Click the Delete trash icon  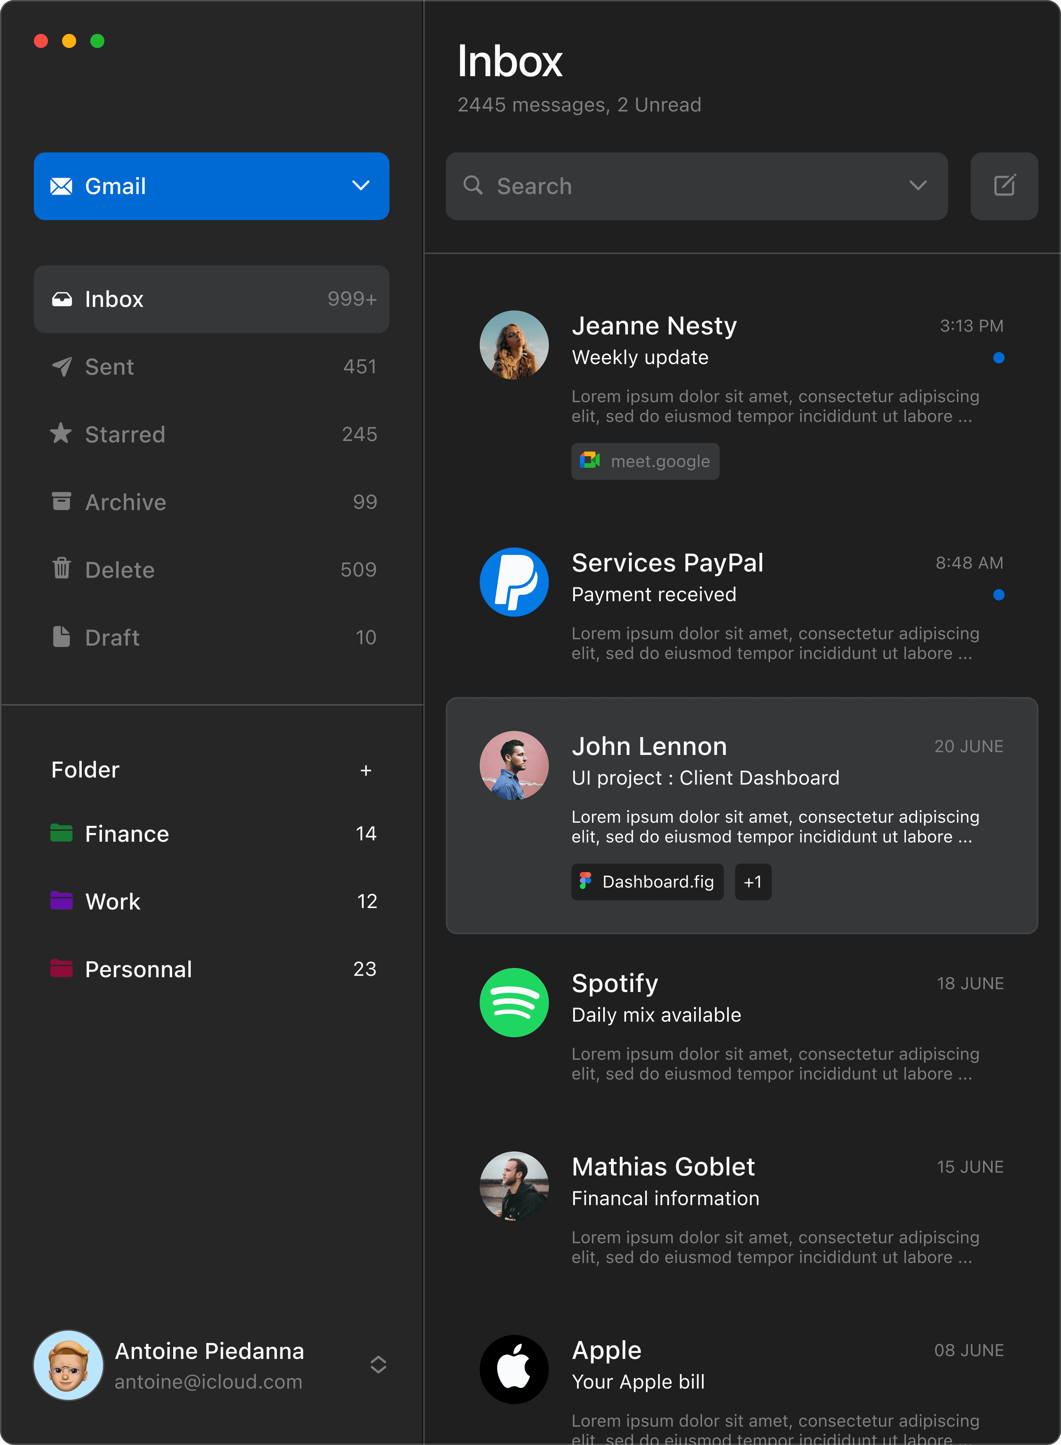tap(62, 569)
